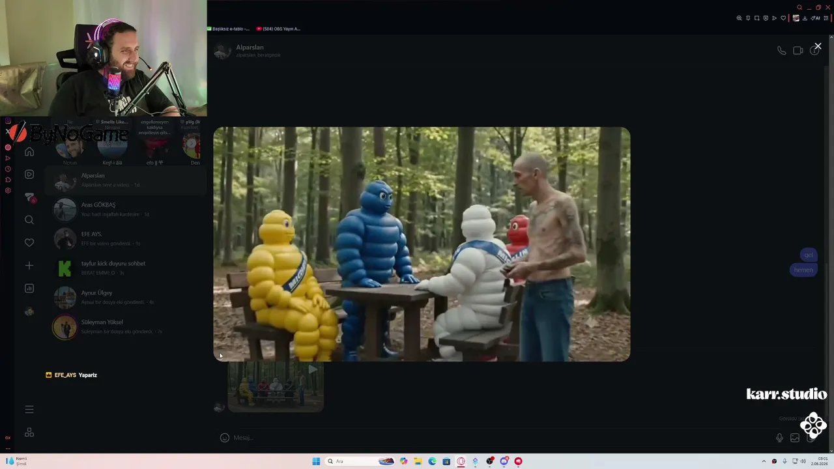This screenshot has height=469, width=834.
Task: Open the video thumbnail in the chat
Action: [x=276, y=387]
